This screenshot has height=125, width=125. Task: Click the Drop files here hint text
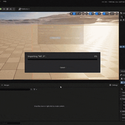[49, 106]
